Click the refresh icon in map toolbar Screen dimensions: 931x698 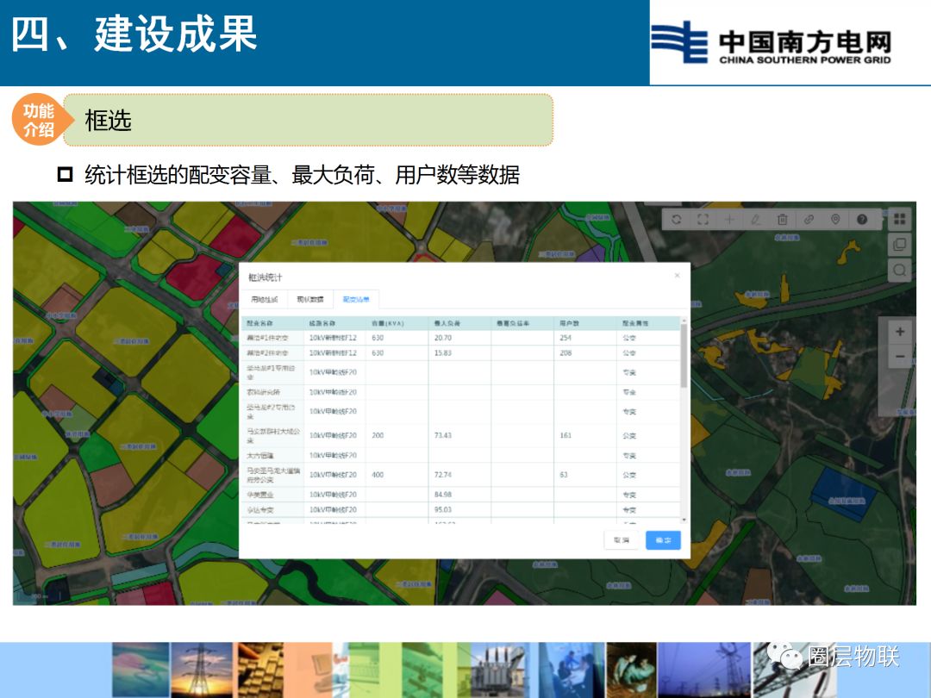[677, 220]
